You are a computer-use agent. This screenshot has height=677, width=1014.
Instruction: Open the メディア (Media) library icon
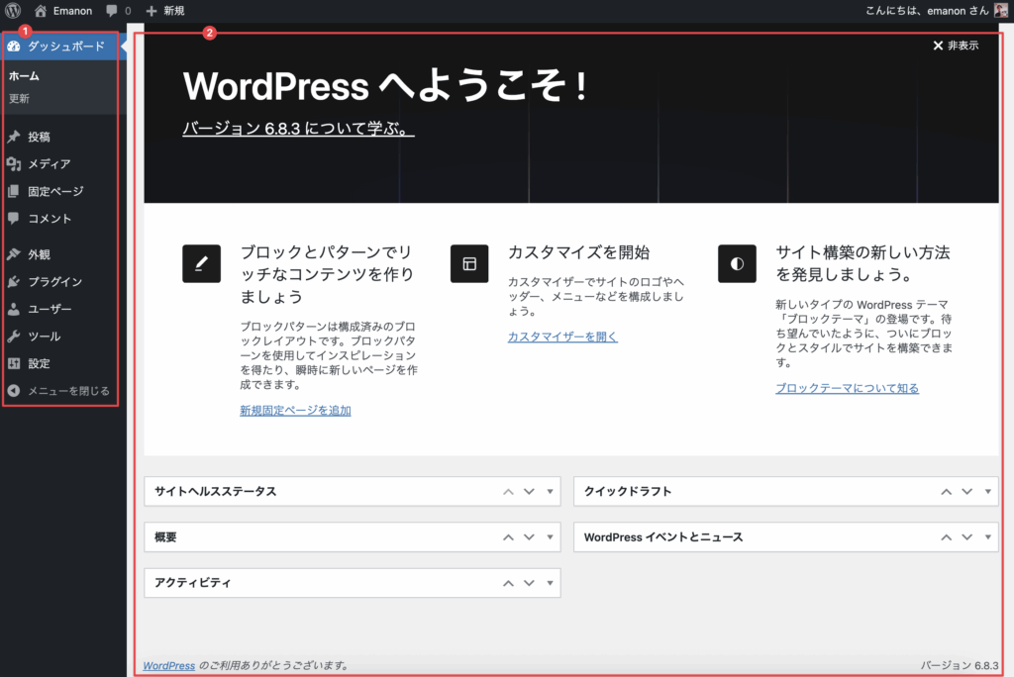pyautogui.click(x=15, y=162)
